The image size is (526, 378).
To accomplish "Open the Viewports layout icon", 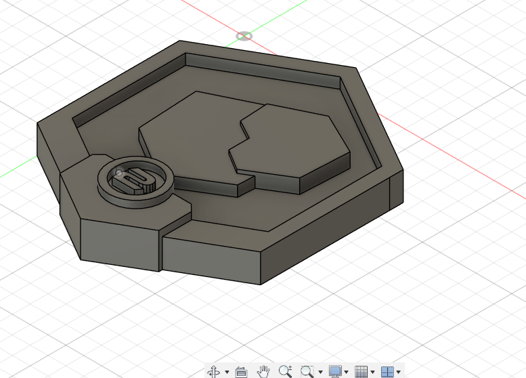I will point(387,372).
